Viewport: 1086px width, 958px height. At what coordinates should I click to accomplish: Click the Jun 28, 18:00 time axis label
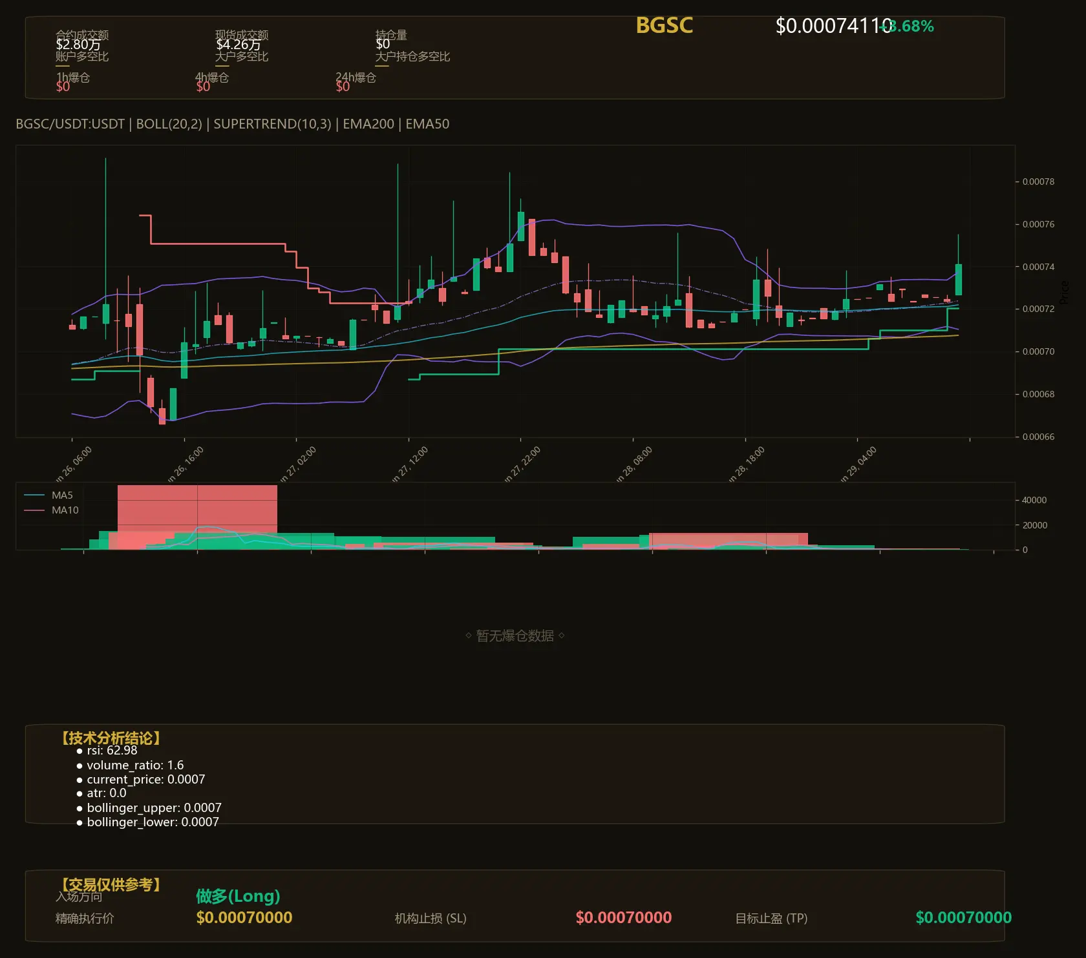[x=747, y=464]
